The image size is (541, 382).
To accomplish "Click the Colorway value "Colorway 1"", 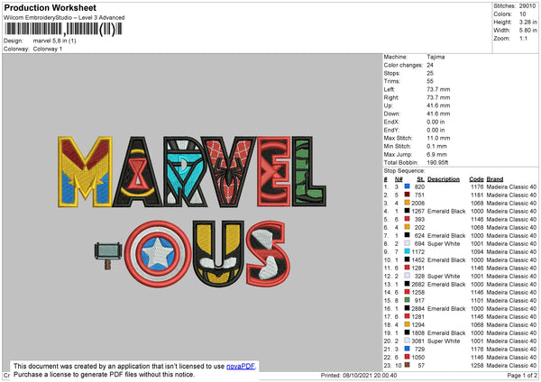I will [x=48, y=49].
